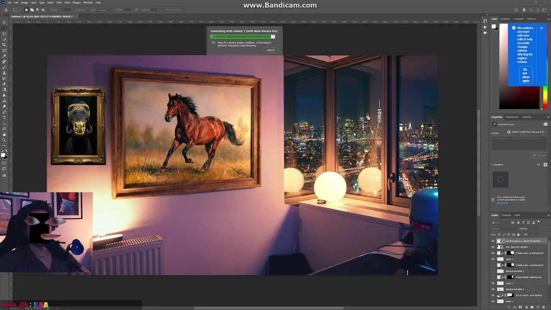Click the Home icon in options bar
Viewport: 551px width, 310px height.
coord(6,10)
